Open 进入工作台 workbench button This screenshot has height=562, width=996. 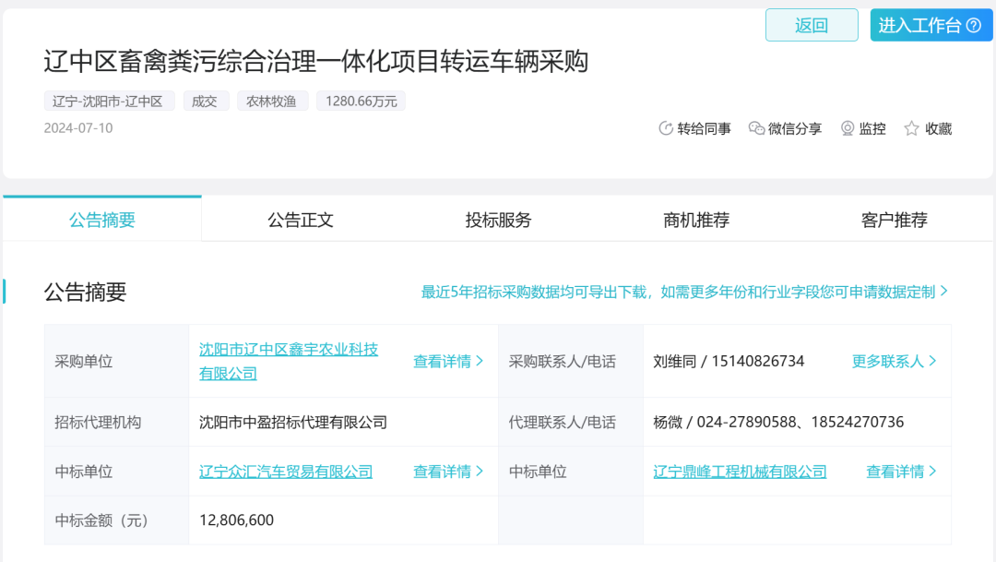click(x=931, y=26)
